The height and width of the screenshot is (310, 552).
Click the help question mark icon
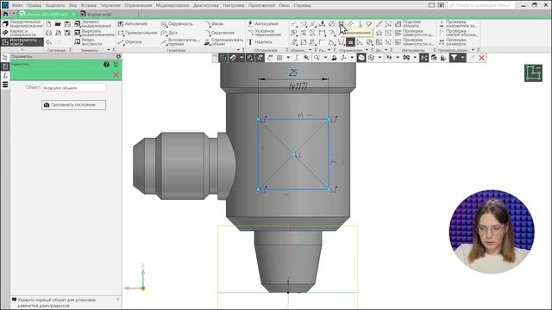(x=106, y=65)
